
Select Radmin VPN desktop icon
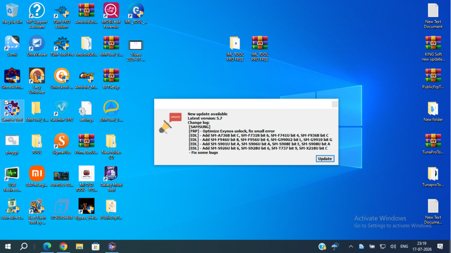click(x=62, y=111)
